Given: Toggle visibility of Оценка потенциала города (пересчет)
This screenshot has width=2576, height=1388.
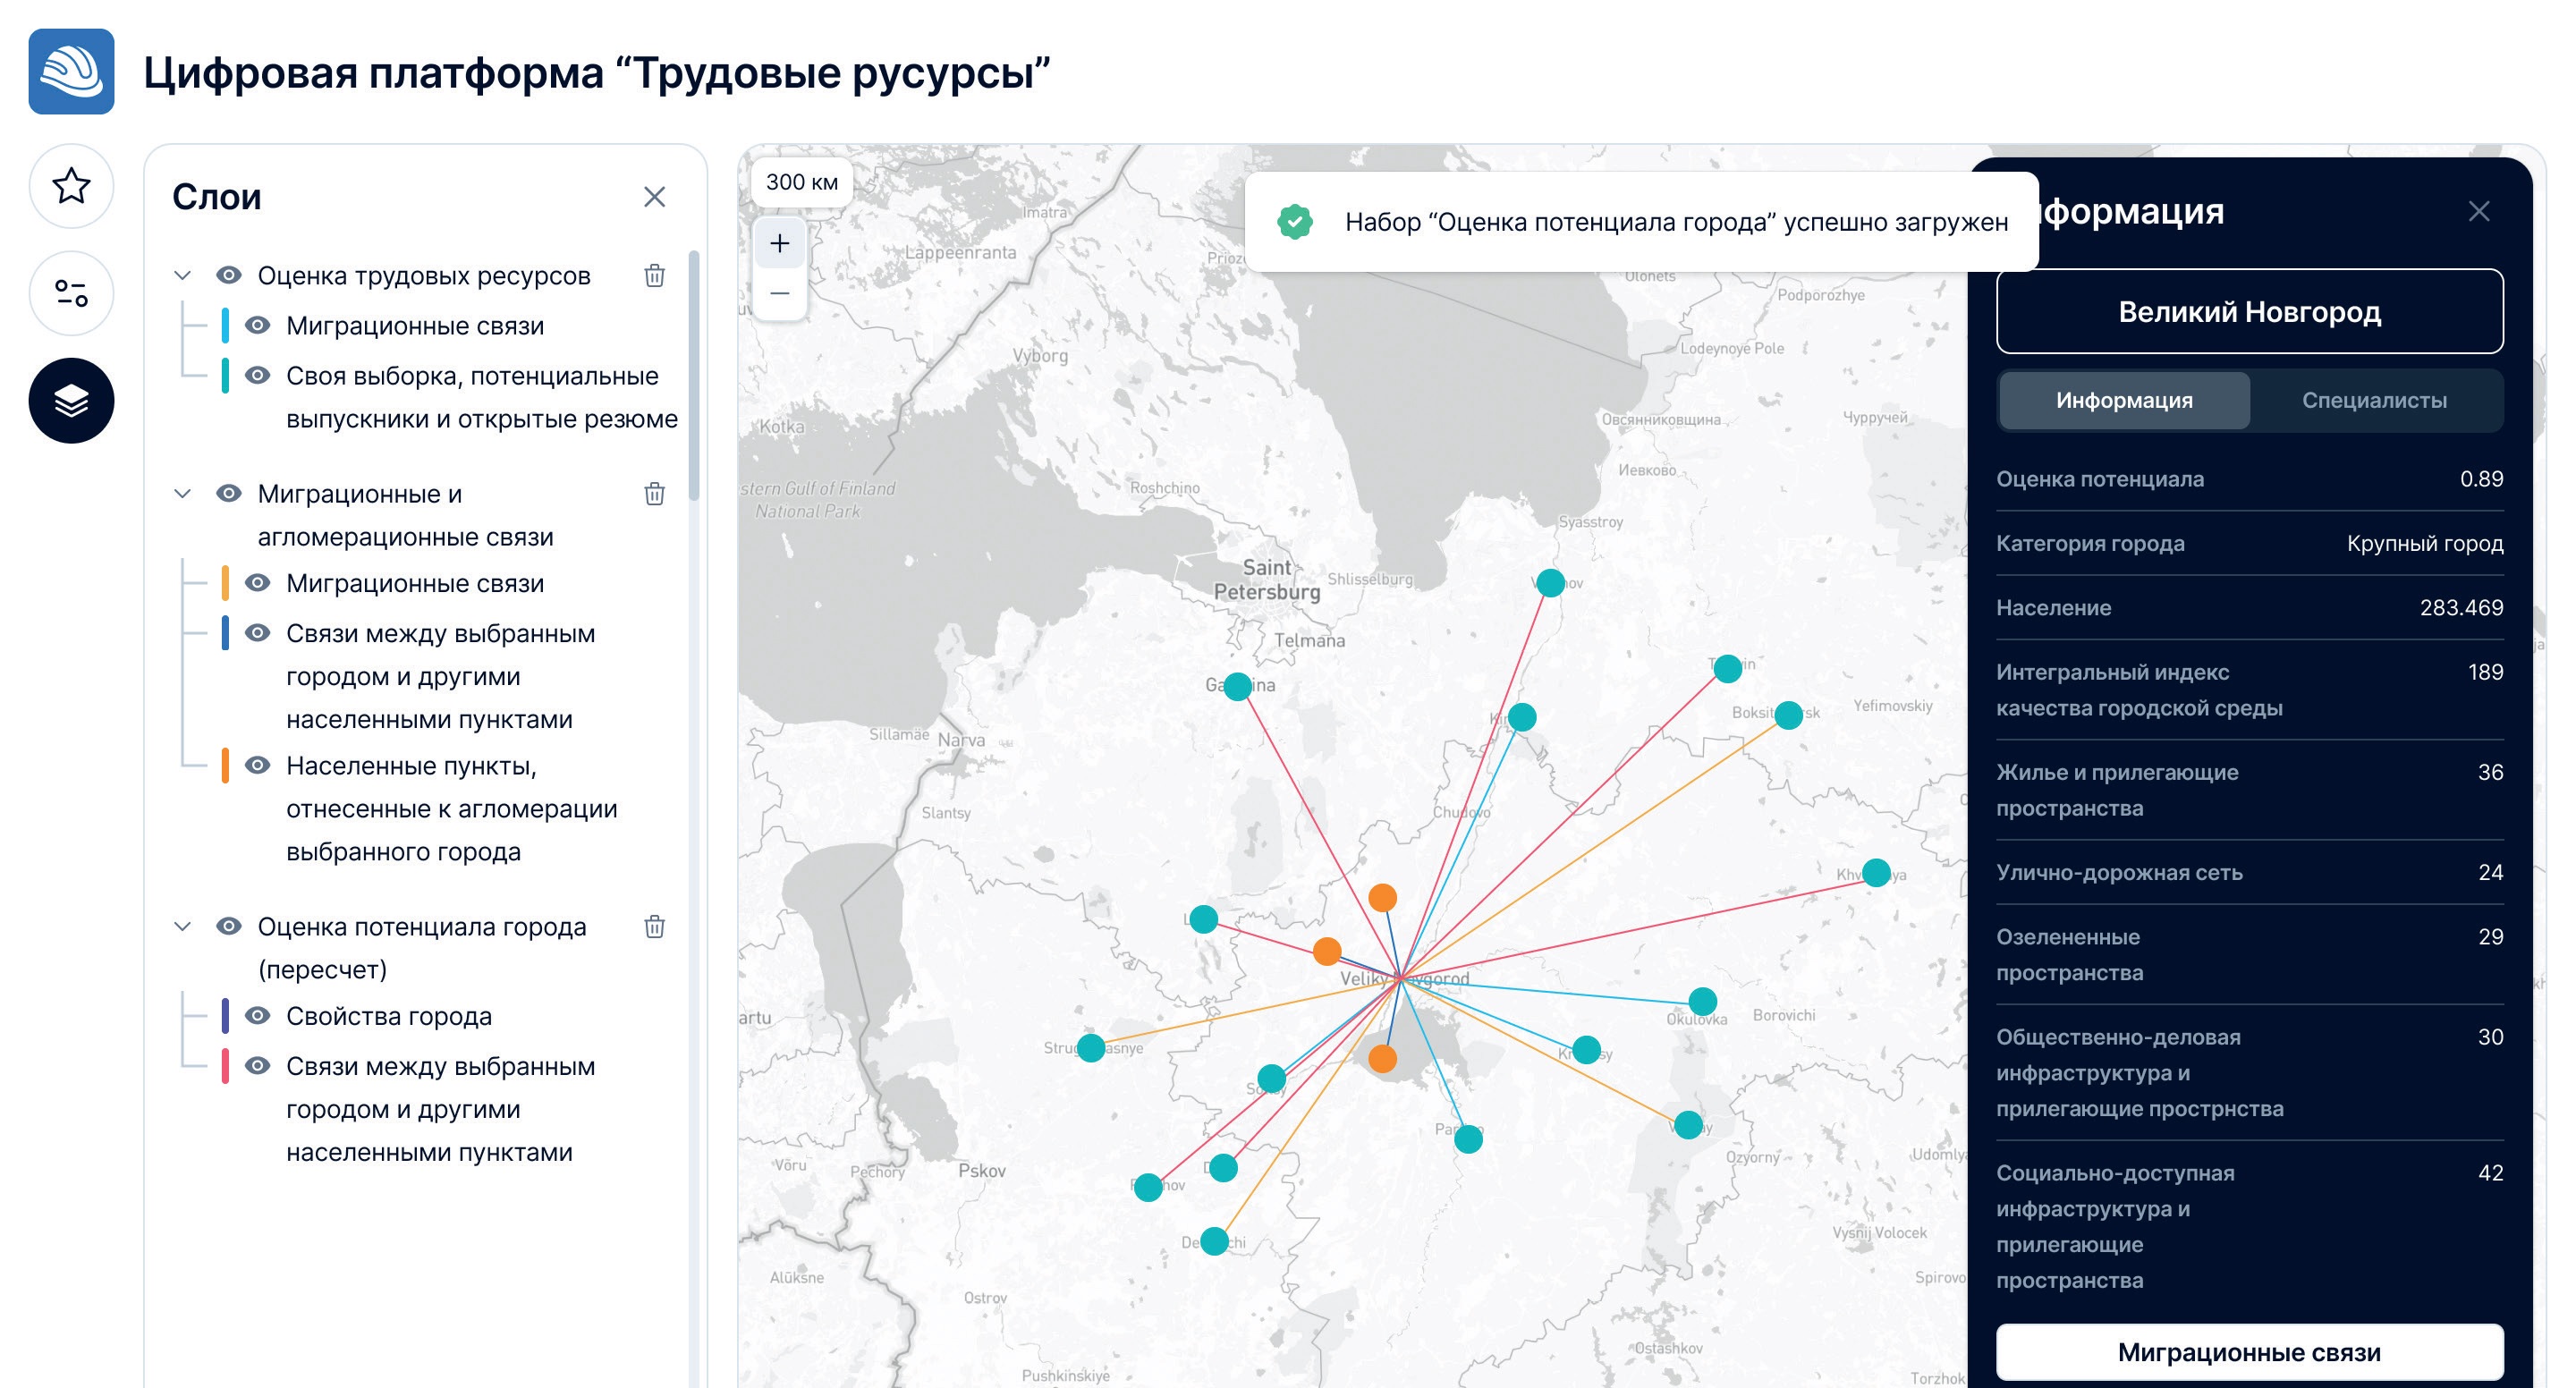Looking at the screenshot, I should pos(229,926).
